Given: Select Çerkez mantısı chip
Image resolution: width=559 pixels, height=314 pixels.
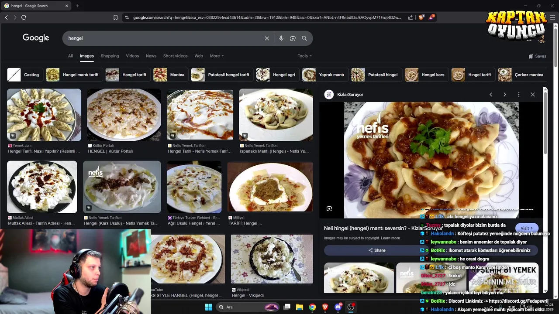Looking at the screenshot, I should pos(522,75).
